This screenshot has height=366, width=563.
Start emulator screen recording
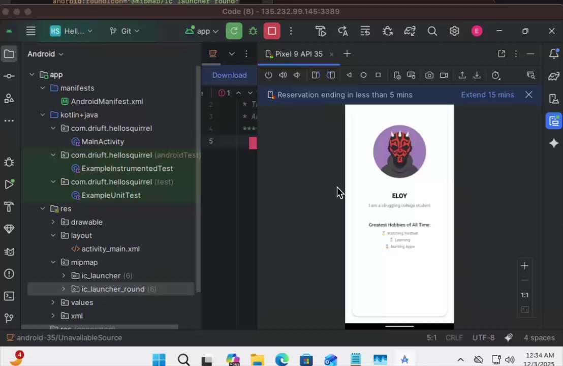pyautogui.click(x=444, y=75)
